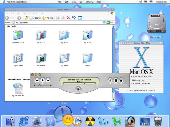Click the Wi-Fi icon in menu bar

pos(151,2)
